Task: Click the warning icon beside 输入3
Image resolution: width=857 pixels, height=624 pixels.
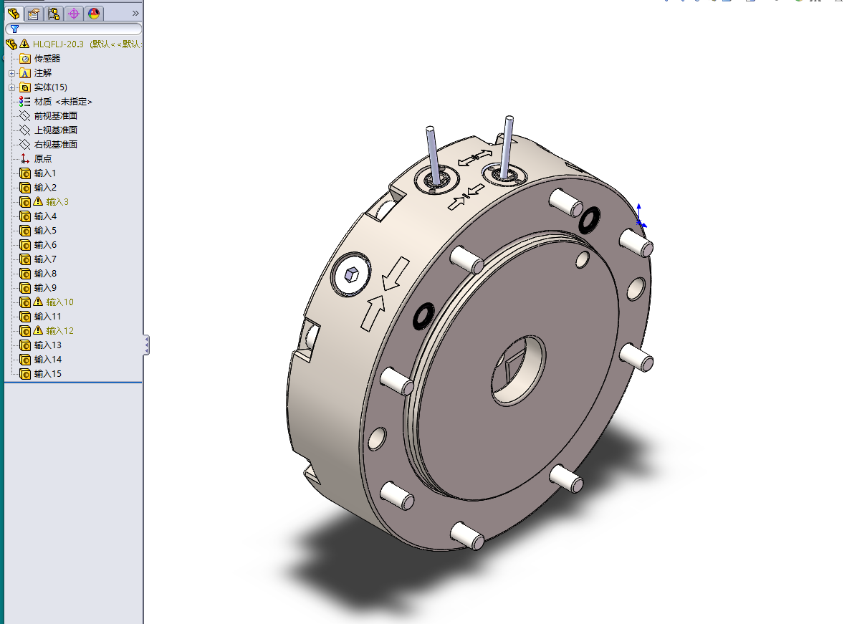Action: coord(38,201)
